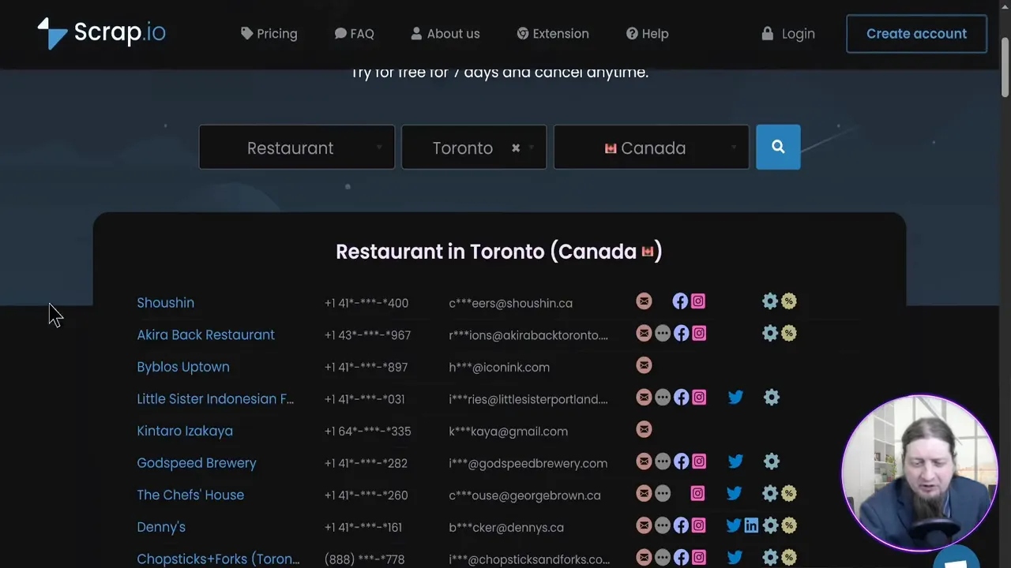Open the Pricing page
Screen dimensions: 1011x568
(x=269, y=34)
